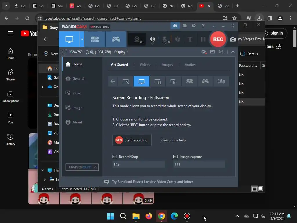Viewport: 297px width, 223px height.
Task: Click the New button in File Explorer
Action: point(51,54)
